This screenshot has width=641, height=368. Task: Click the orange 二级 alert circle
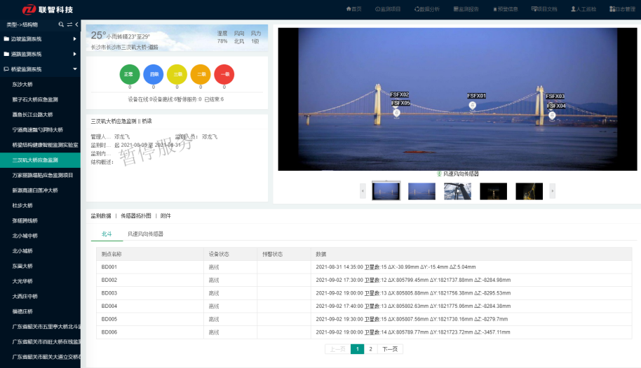pyautogui.click(x=201, y=74)
